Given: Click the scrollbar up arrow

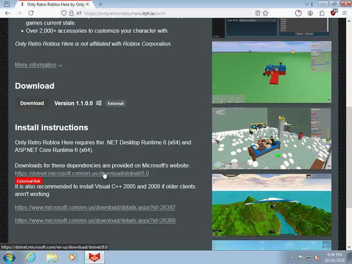Looking at the screenshot, I should tap(349, 21).
